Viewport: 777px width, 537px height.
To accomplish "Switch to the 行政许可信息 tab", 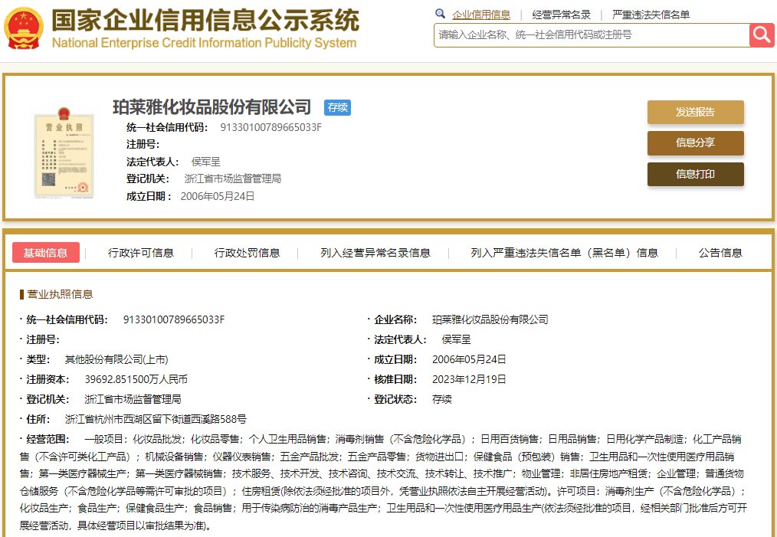I will 141,253.
